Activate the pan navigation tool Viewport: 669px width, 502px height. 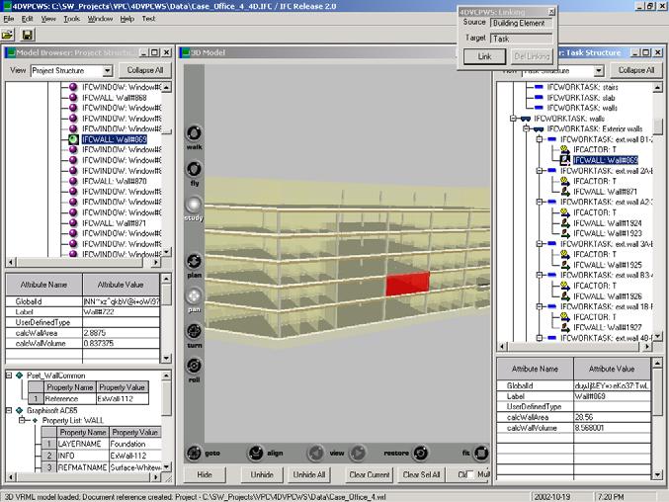[x=194, y=295]
